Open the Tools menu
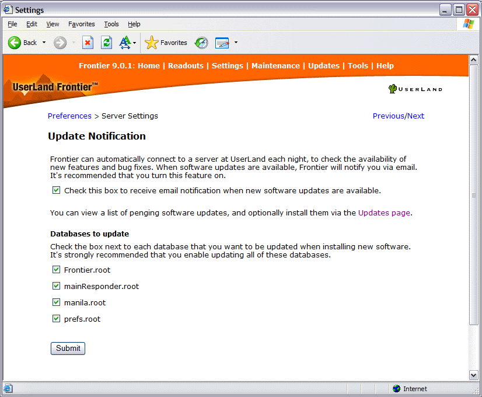This screenshot has height=397, width=482. (x=111, y=24)
